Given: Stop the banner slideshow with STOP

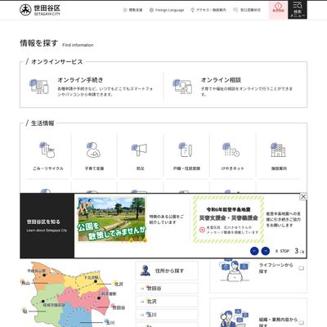Looking at the screenshot, I should coord(282,251).
